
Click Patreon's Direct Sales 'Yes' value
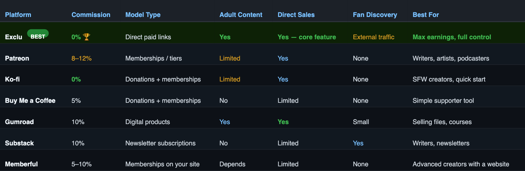coord(283,58)
